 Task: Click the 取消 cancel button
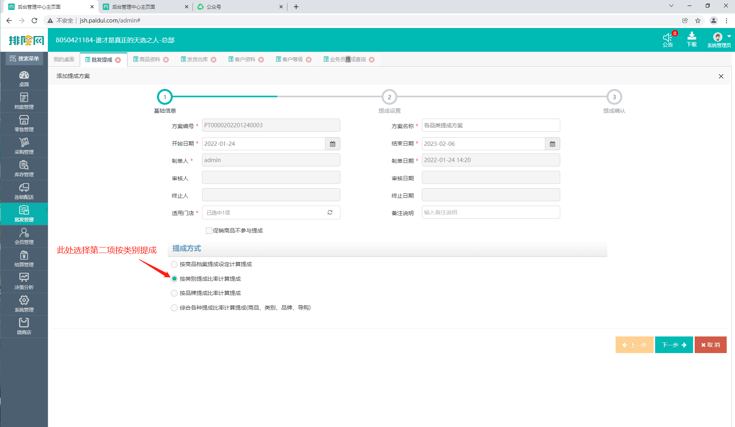point(710,345)
